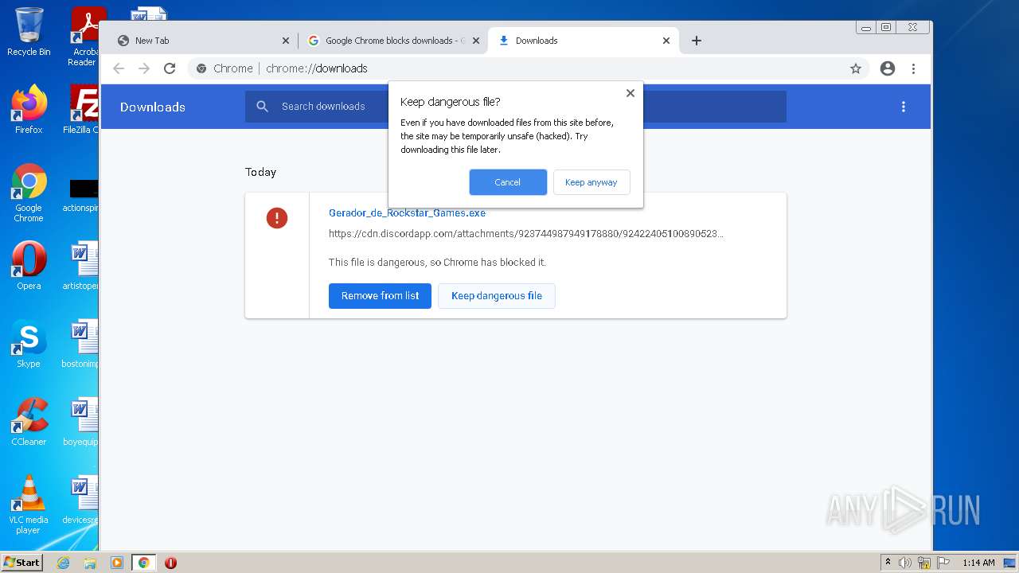Open a new browser tab
This screenshot has width=1019, height=573.
coord(697,41)
